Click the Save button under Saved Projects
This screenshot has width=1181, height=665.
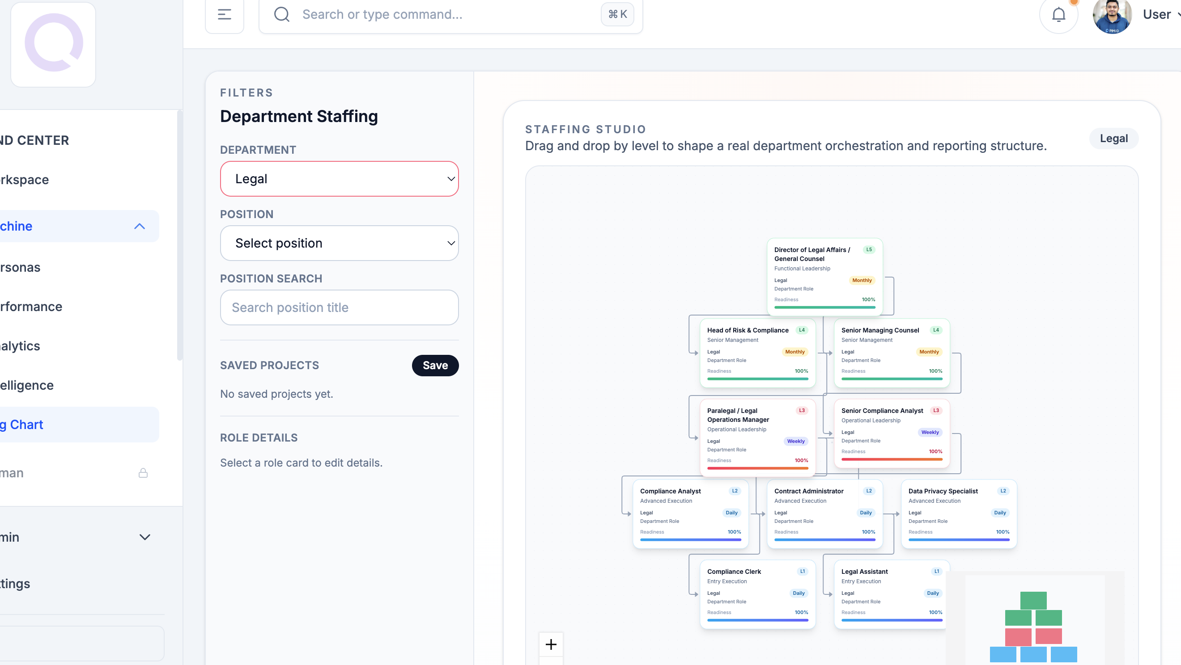tap(435, 365)
